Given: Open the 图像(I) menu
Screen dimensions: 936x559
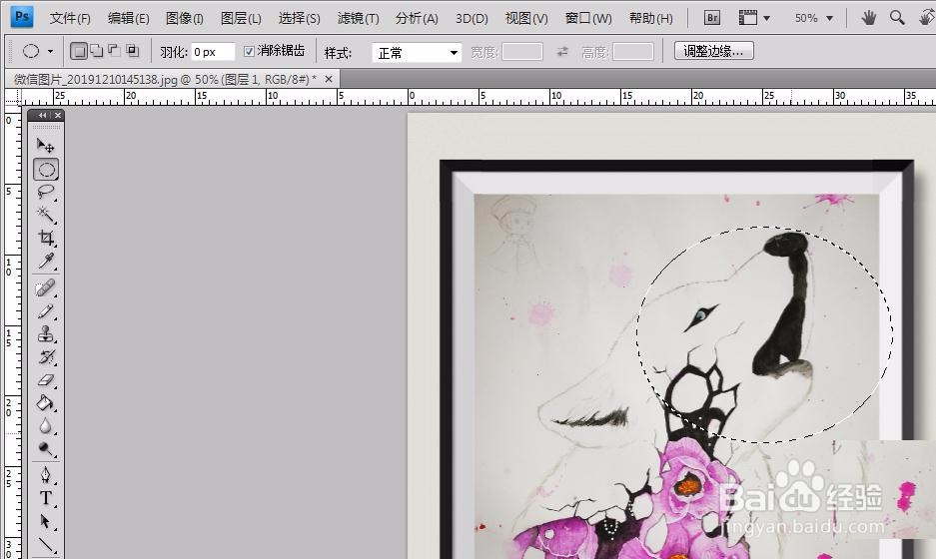Looking at the screenshot, I should 185,19.
